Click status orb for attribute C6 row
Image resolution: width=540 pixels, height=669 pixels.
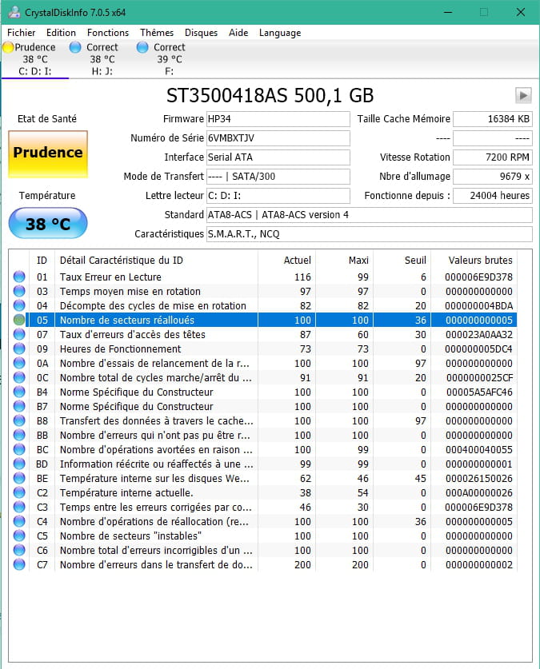pyautogui.click(x=19, y=550)
